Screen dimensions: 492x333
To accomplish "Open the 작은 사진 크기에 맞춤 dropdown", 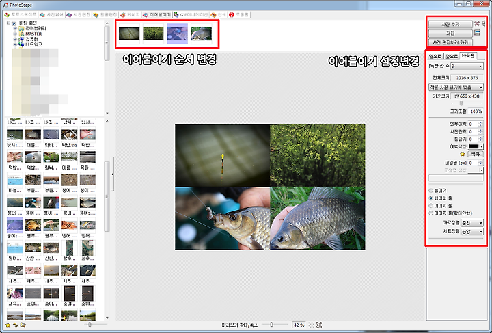I will tap(456, 87).
